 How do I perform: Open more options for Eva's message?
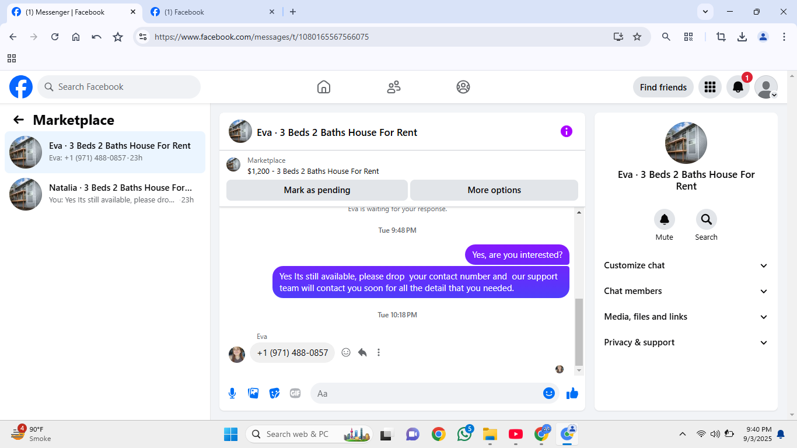pyautogui.click(x=379, y=352)
